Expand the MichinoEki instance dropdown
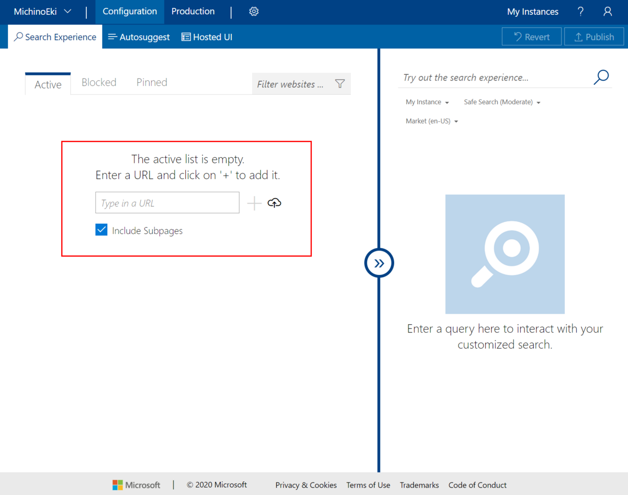628x495 pixels. 42,12
